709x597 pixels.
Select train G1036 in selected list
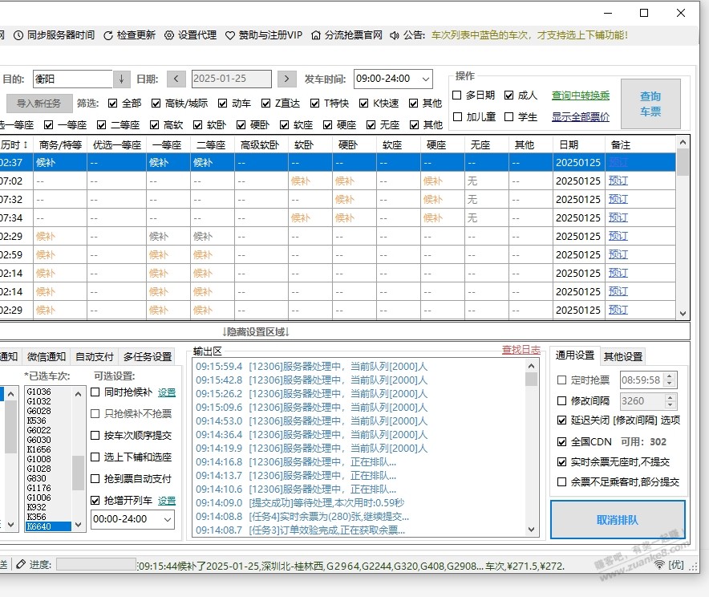pyautogui.click(x=48, y=392)
